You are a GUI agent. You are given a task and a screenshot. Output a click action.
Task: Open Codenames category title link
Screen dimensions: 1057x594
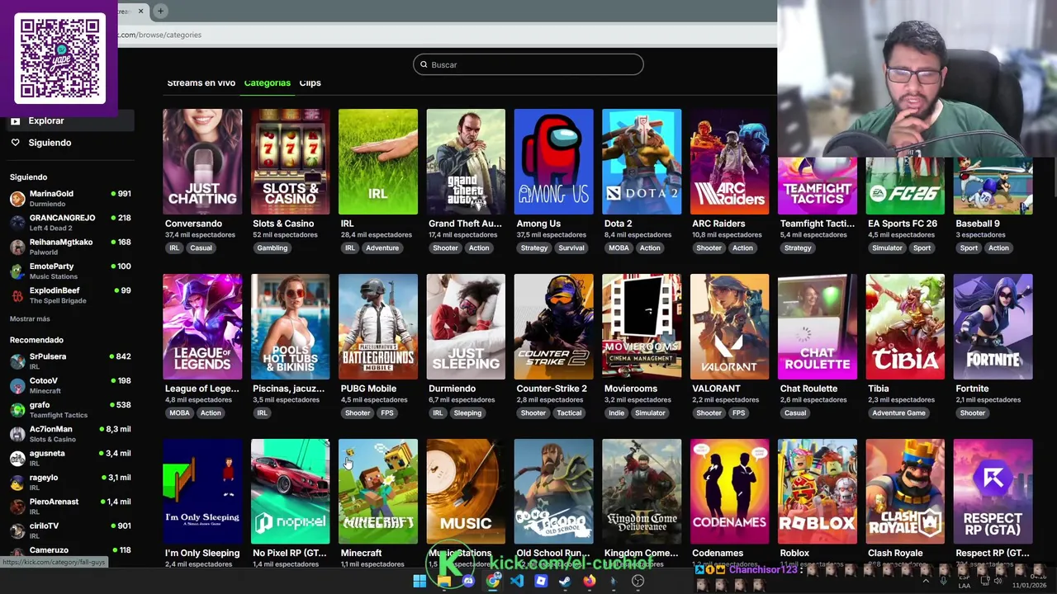pos(718,554)
